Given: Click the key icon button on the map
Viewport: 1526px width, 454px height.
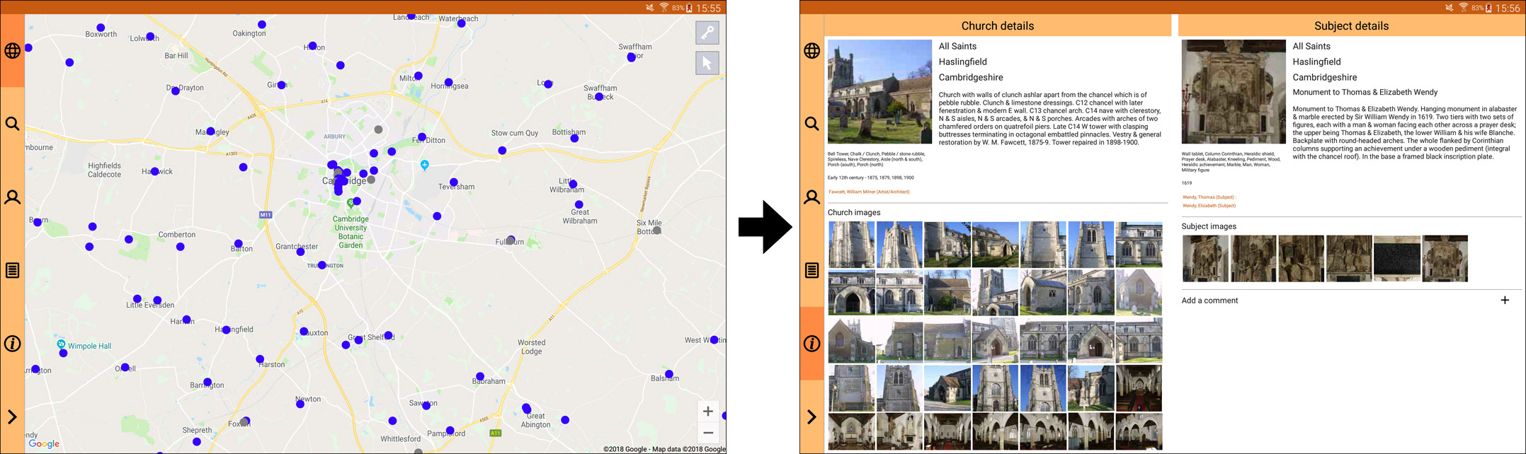Looking at the screenshot, I should tap(707, 33).
